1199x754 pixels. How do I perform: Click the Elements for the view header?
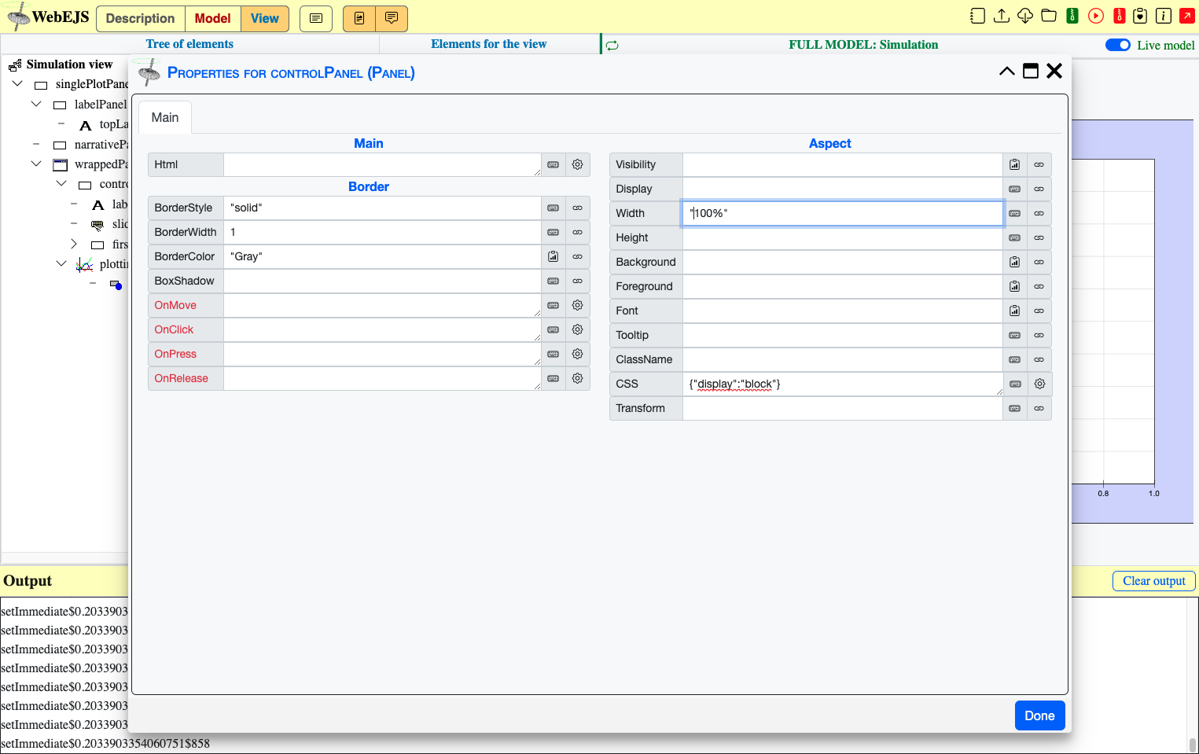point(489,44)
